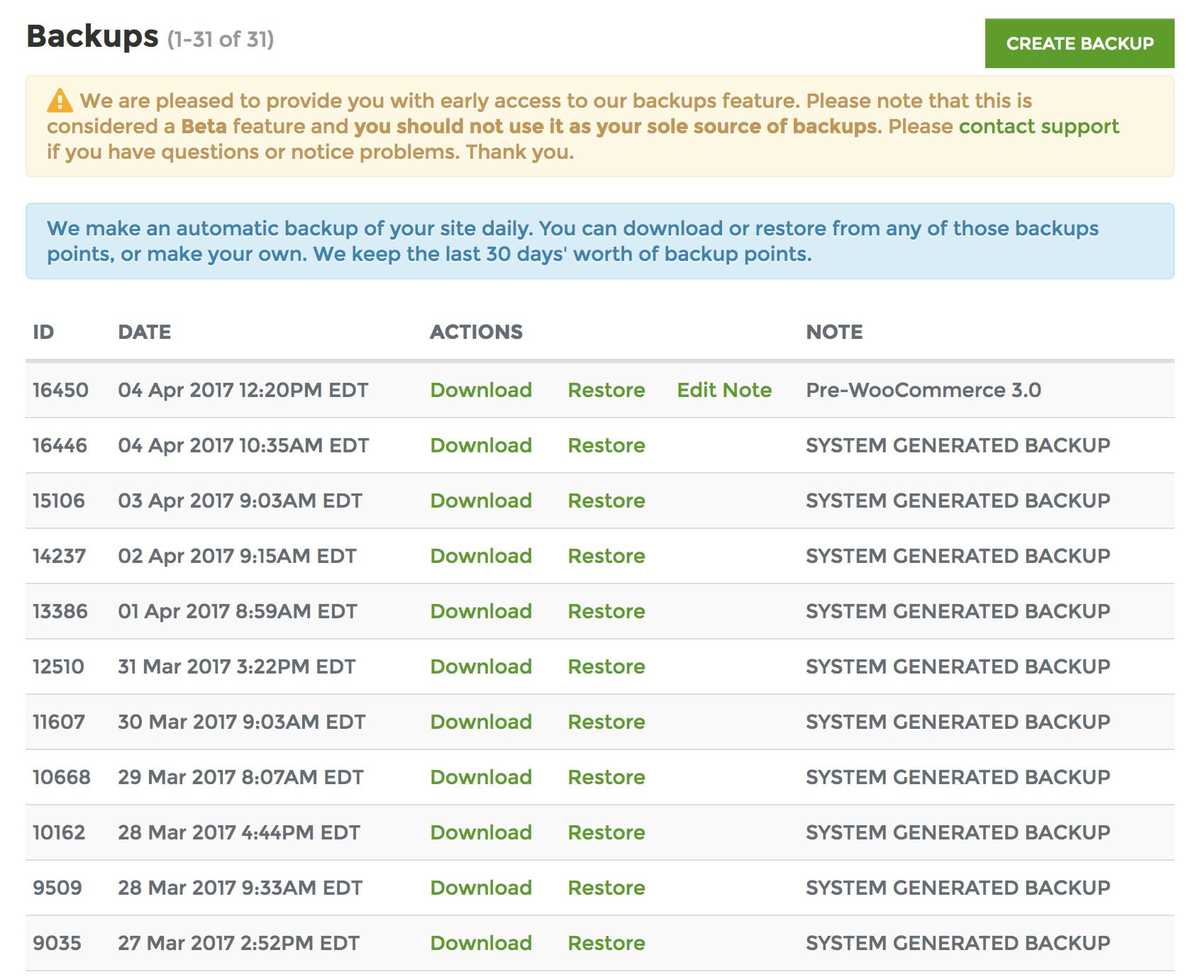Click backup ID 16446
Viewport: 1203px width, 977px height.
pyautogui.click(x=60, y=445)
